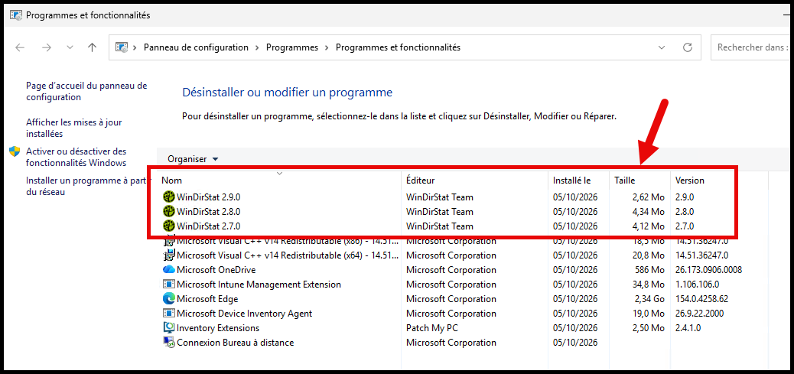
Task: Click the WinDirStat 2.8.0 program icon
Action: click(168, 212)
